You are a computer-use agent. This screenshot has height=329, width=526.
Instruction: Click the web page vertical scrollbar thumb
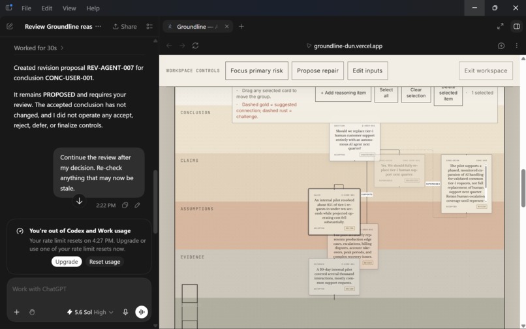(x=523, y=188)
